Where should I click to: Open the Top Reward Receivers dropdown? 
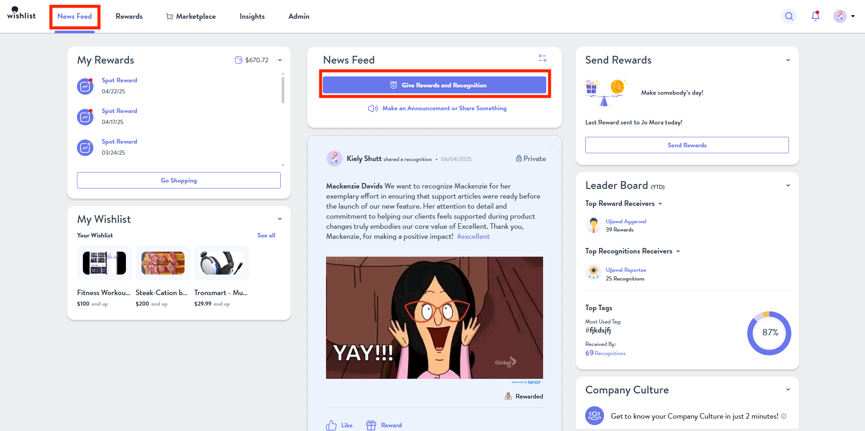pos(660,204)
